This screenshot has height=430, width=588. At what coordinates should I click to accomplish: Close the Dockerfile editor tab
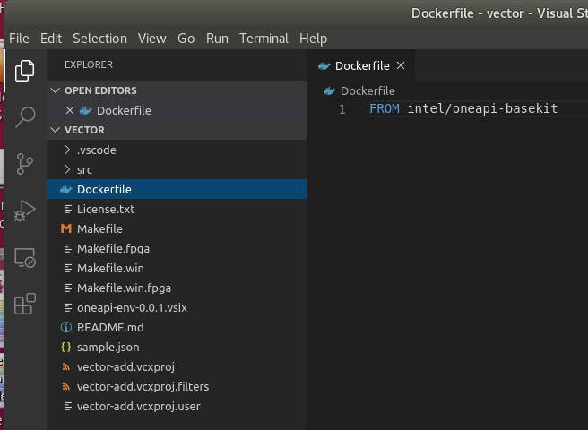click(401, 65)
